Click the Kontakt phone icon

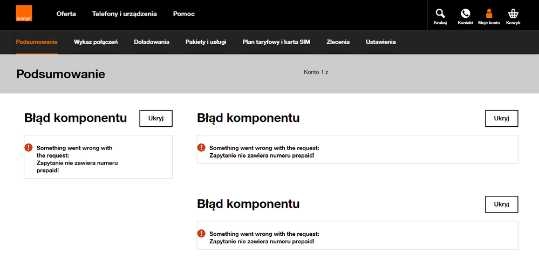[465, 14]
